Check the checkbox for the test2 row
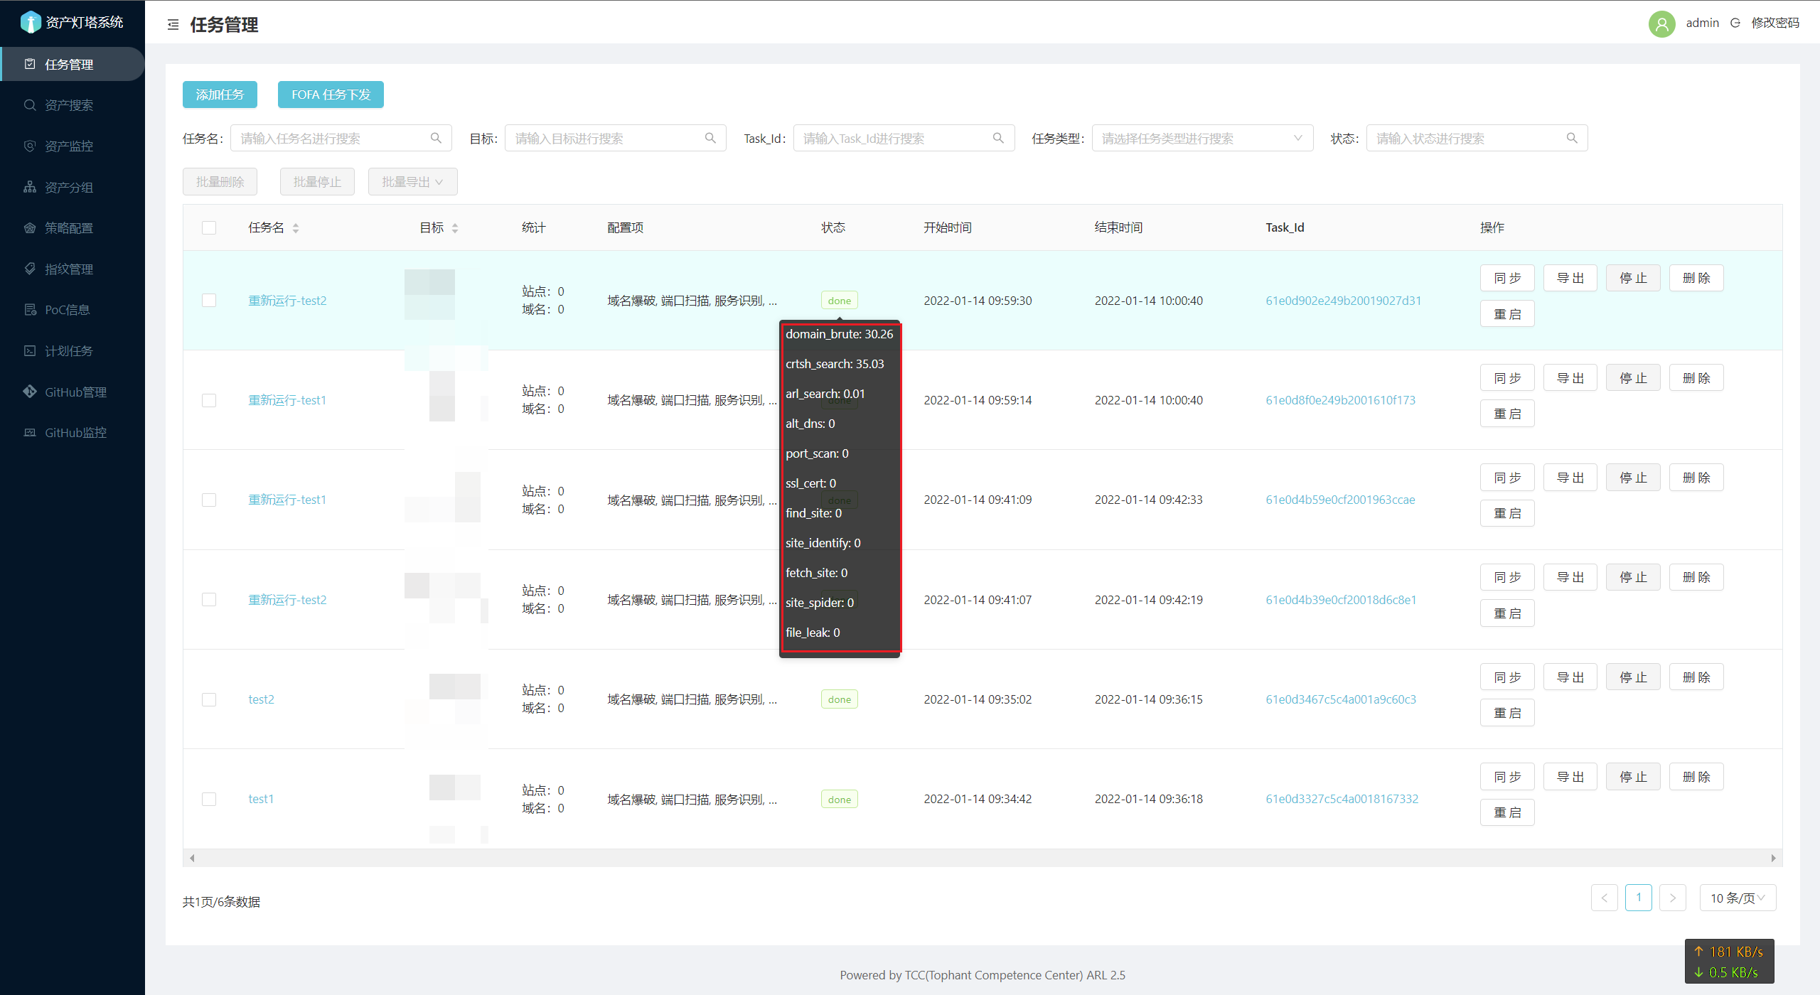Image resolution: width=1820 pixels, height=995 pixels. pos(209,699)
